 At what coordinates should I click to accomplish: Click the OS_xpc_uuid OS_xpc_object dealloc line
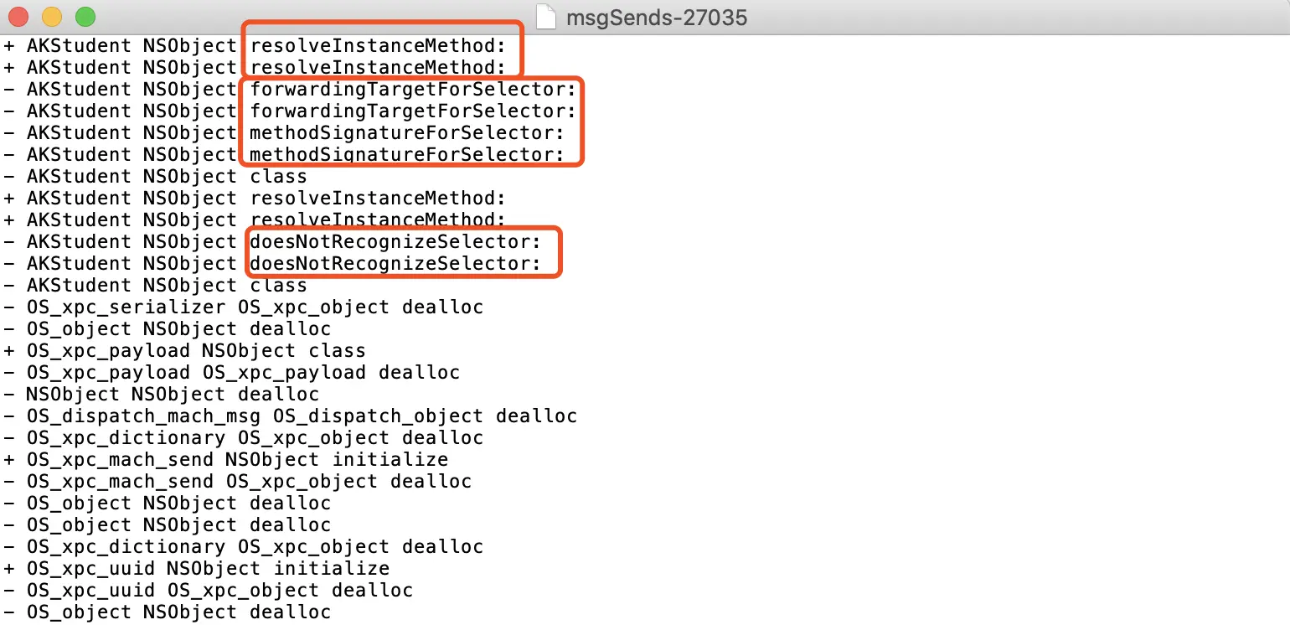click(x=209, y=590)
